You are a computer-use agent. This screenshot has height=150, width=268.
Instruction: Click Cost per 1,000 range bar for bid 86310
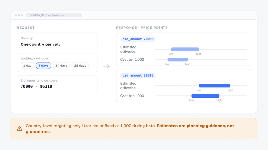[x=205, y=96]
